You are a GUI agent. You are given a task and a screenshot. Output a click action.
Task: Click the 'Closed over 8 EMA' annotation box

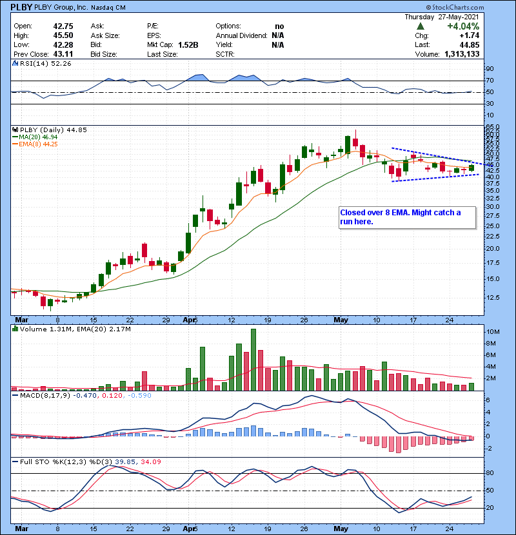click(407, 217)
